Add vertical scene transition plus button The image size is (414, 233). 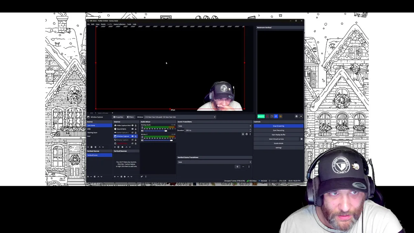pyautogui.click(x=237, y=167)
